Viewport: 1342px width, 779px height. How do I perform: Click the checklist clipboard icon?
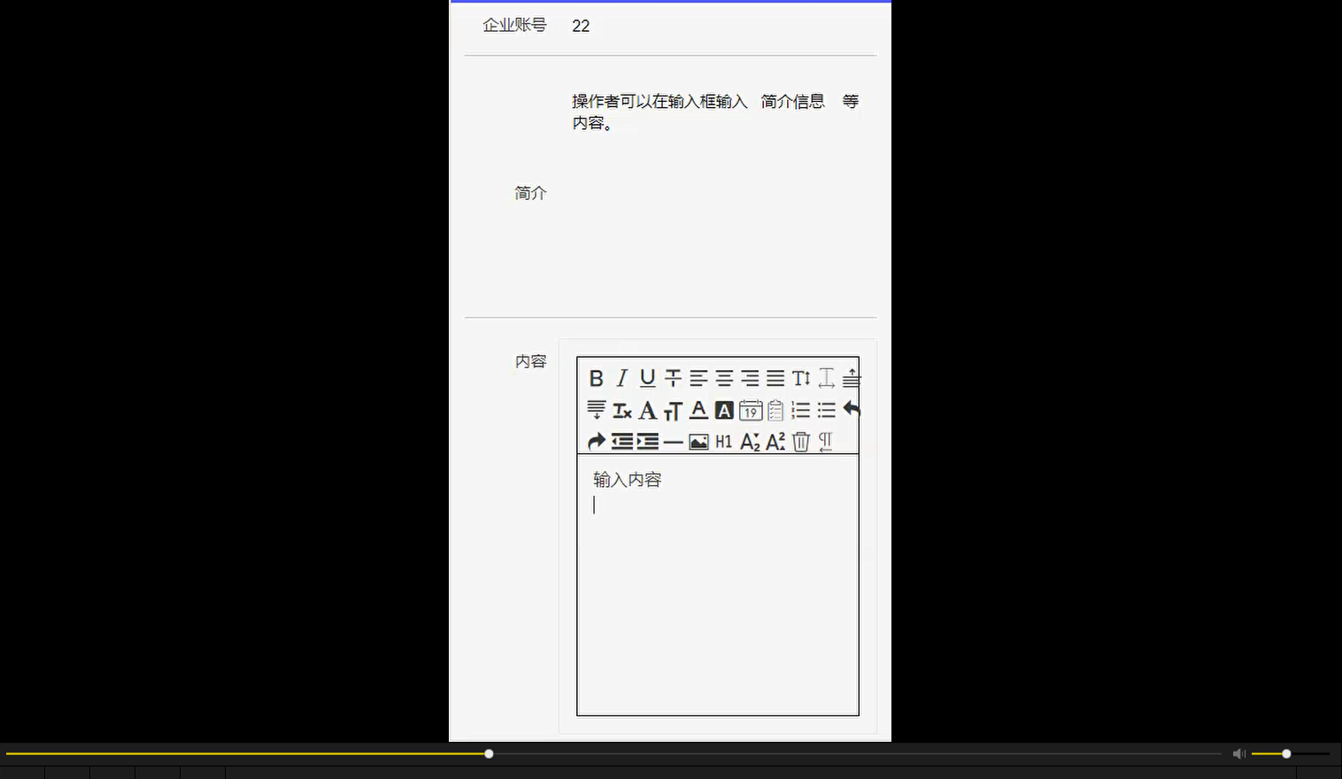pos(775,410)
